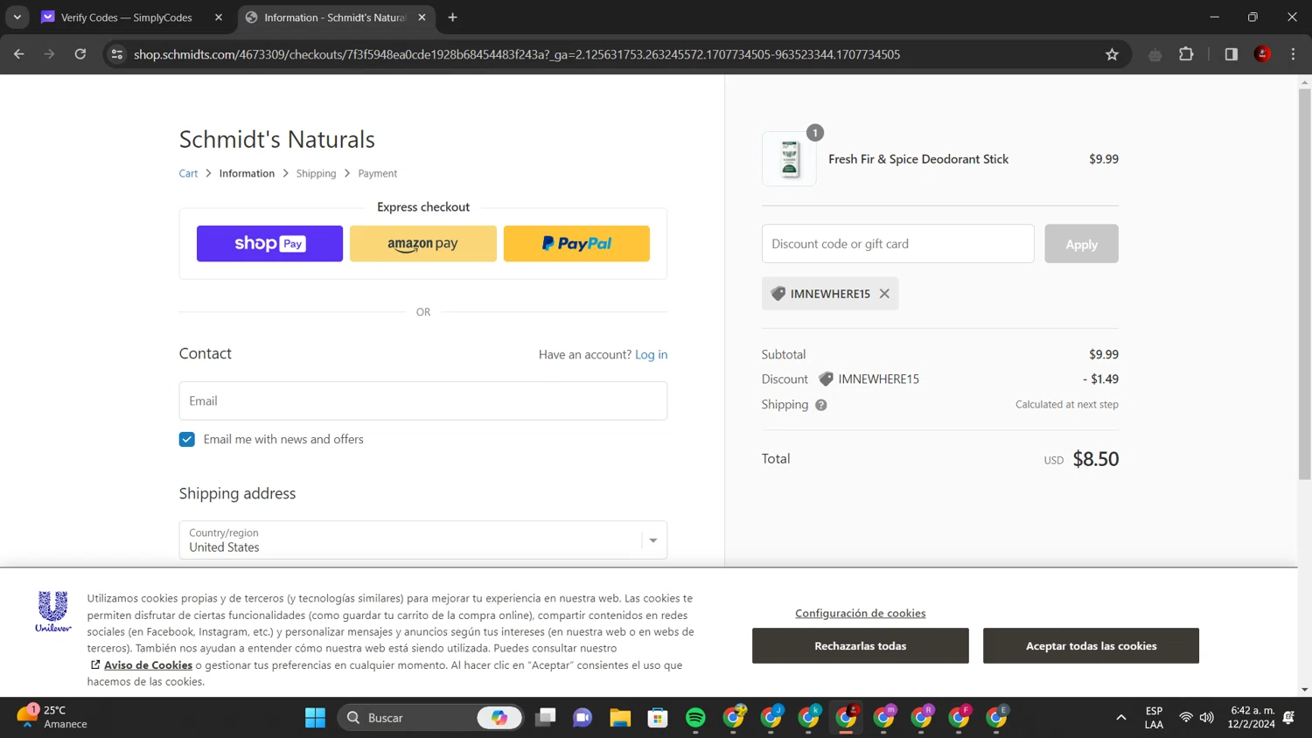Click the Information breadcrumb step
1312x738 pixels.
247,173
